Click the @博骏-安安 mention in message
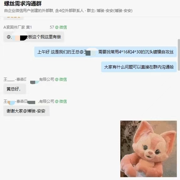The image size is (180, 180). pos(34,111)
